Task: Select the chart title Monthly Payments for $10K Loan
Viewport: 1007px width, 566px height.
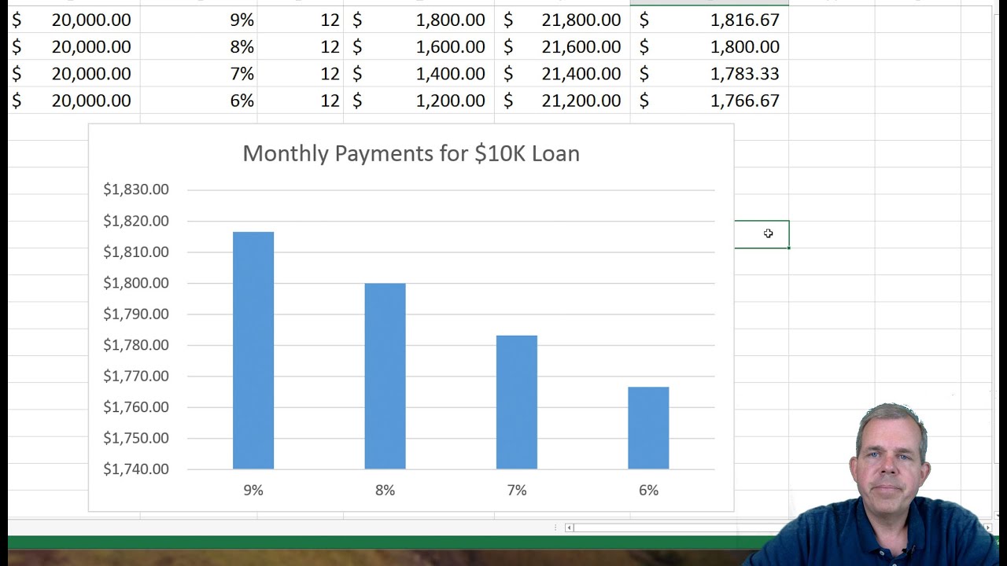Action: 411,153
